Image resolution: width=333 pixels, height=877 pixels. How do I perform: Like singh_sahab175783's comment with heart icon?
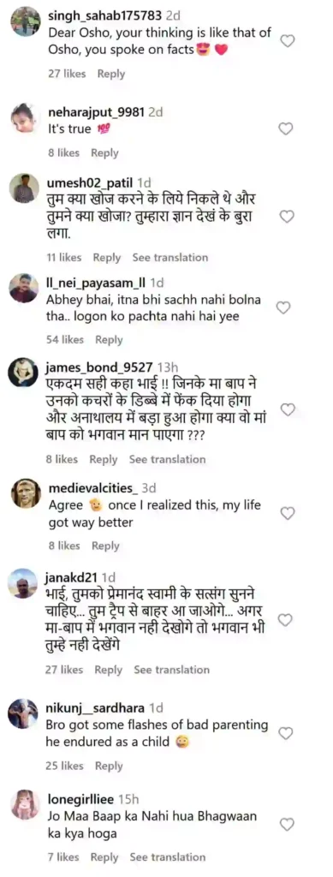(287, 41)
